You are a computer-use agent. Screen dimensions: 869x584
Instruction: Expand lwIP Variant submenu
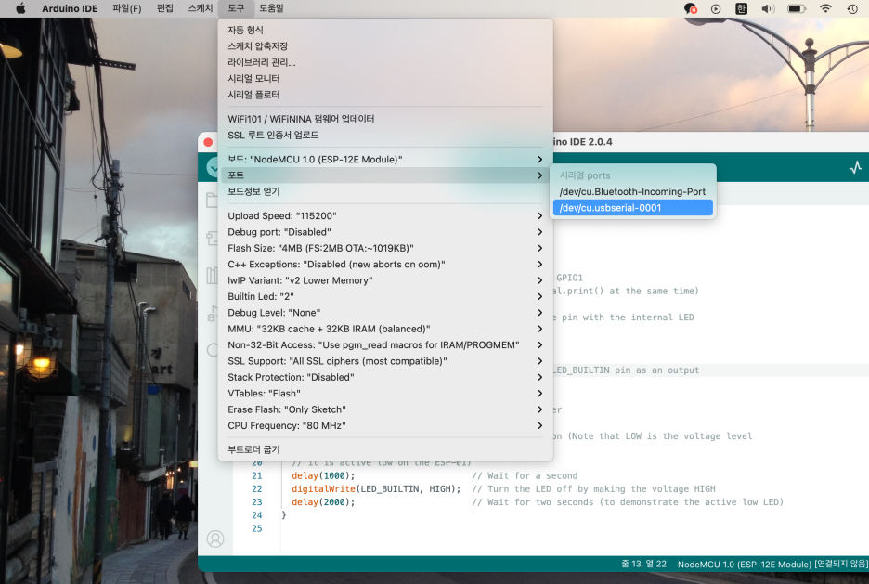pyautogui.click(x=385, y=279)
